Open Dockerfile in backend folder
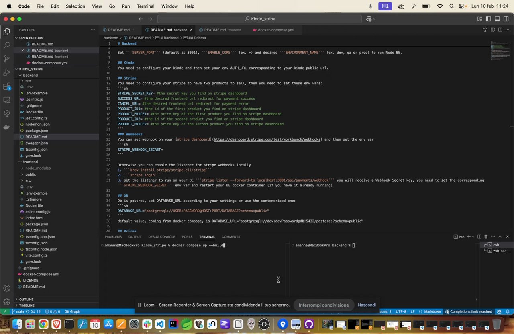This screenshot has width=514, height=334. 34,112
